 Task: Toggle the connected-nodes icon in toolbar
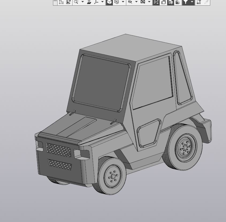pyautogui.click(x=156, y=2)
